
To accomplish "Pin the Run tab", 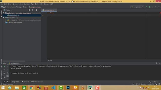I will click(4, 77).
